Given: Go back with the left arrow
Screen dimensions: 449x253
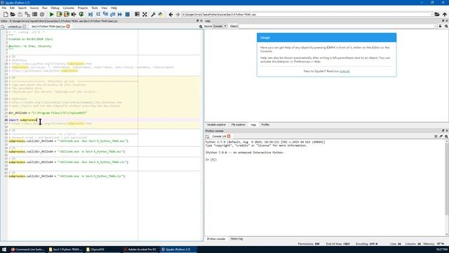Looking at the screenshot, I should point(170,14).
